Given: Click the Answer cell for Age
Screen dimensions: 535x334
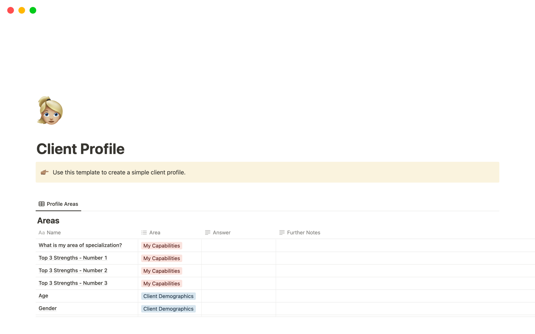Looking at the screenshot, I should 239,296.
